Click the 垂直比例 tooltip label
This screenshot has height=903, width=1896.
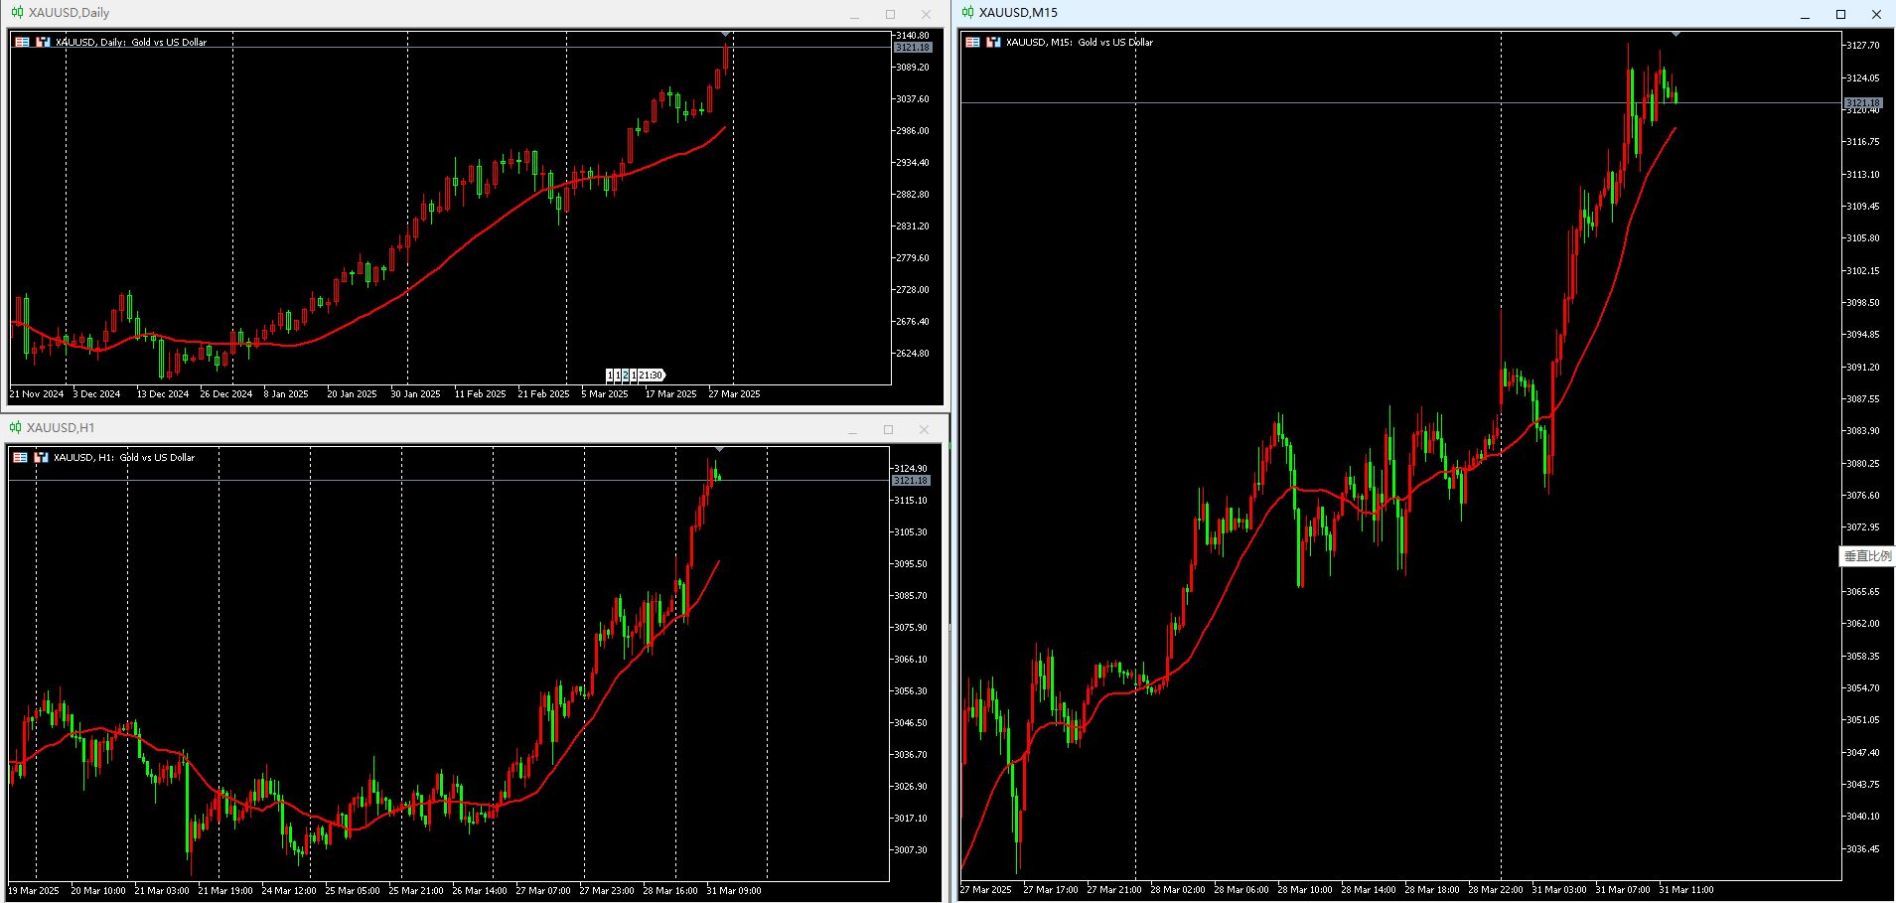coord(1867,556)
